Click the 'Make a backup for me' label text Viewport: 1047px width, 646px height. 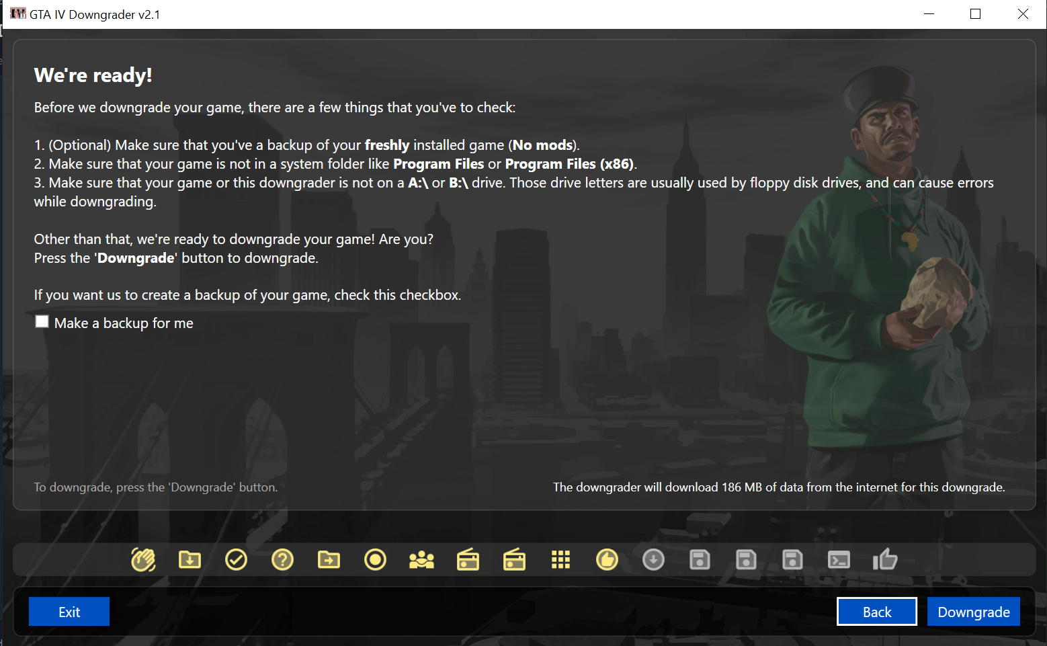click(x=124, y=323)
